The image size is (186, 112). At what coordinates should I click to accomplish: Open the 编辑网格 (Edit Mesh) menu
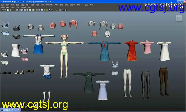(50, 5)
